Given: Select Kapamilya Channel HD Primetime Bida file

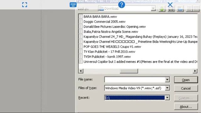Looking at the screenshot, I should coord(140,42).
